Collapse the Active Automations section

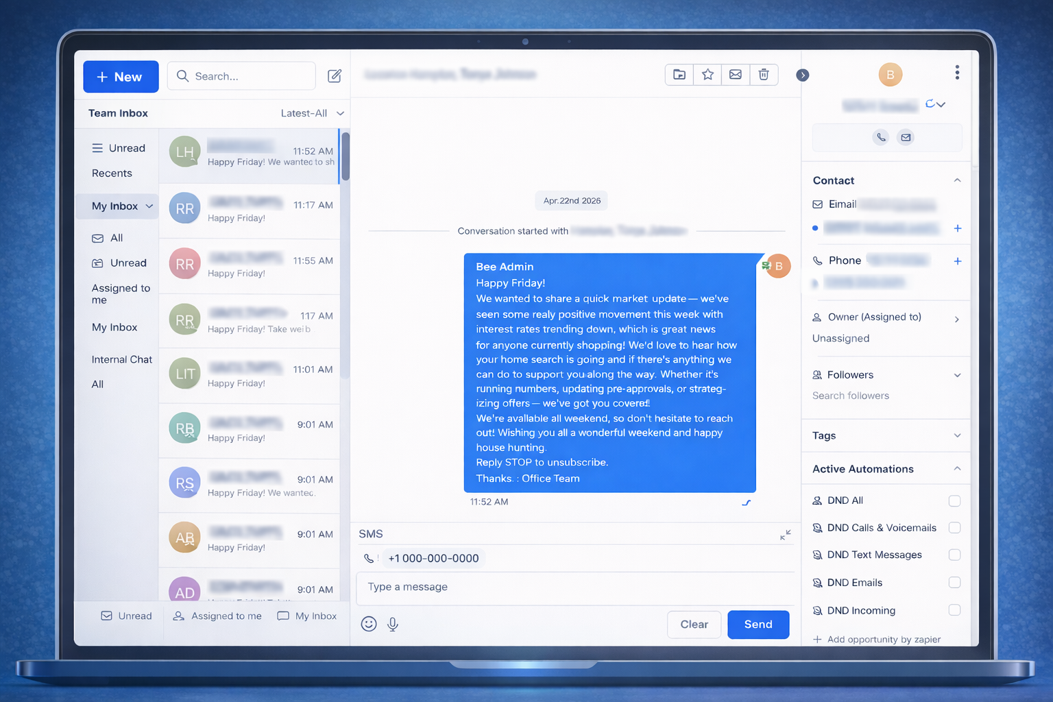957,469
